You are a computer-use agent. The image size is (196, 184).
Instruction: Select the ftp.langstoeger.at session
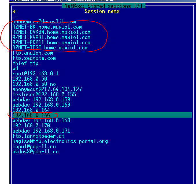pos(38,136)
